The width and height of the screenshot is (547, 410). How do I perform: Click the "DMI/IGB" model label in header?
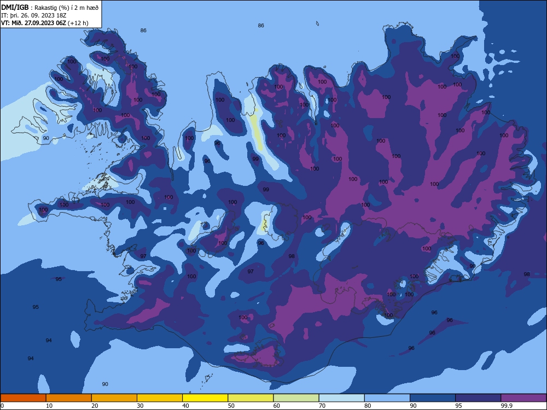pos(15,7)
